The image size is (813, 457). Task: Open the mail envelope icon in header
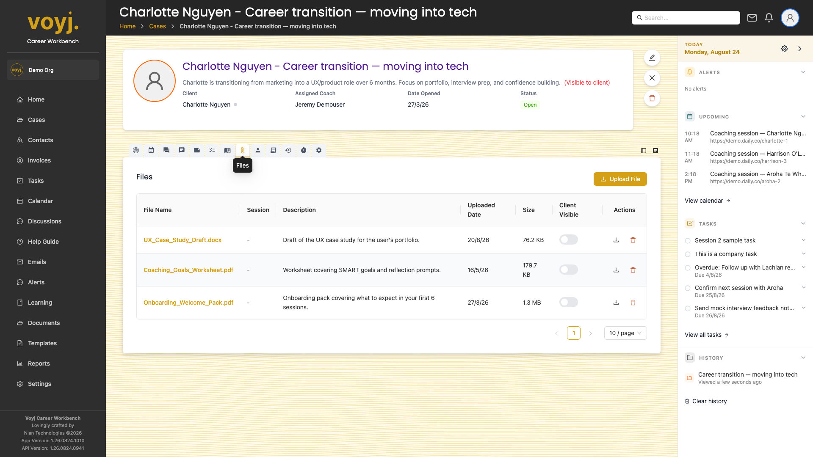coord(752,18)
